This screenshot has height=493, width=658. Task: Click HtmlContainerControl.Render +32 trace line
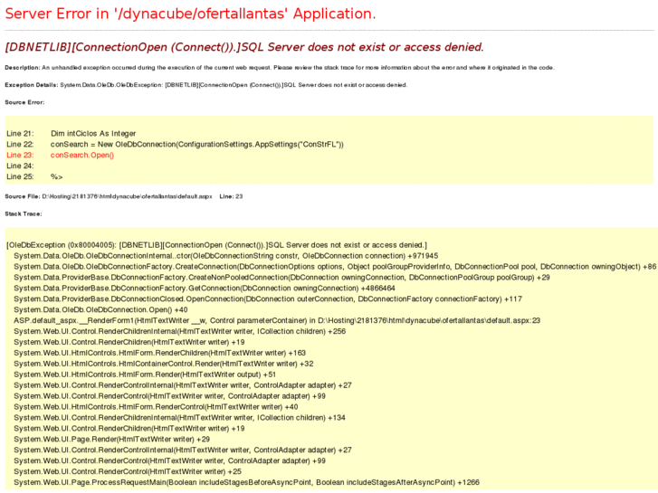pos(164,365)
